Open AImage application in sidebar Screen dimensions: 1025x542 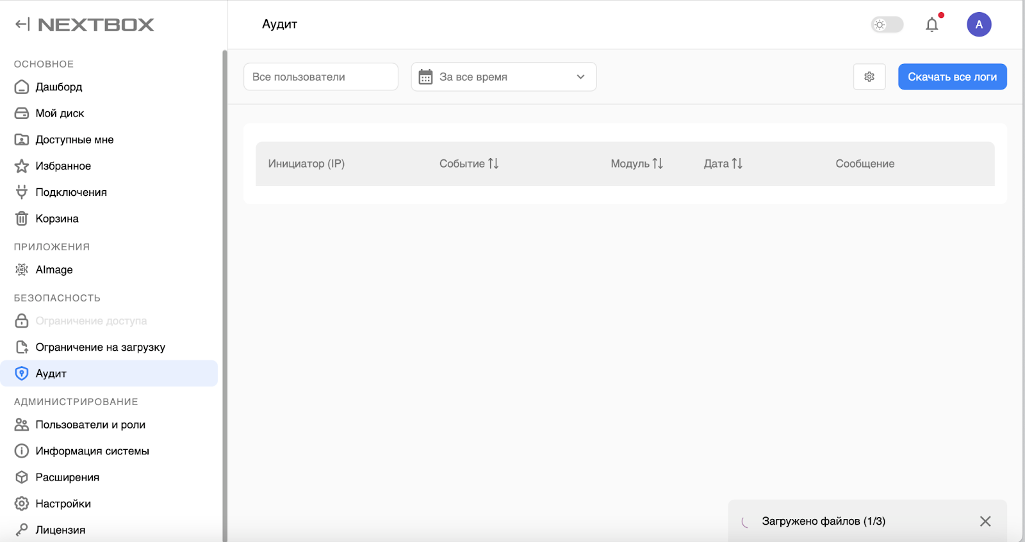[54, 270]
